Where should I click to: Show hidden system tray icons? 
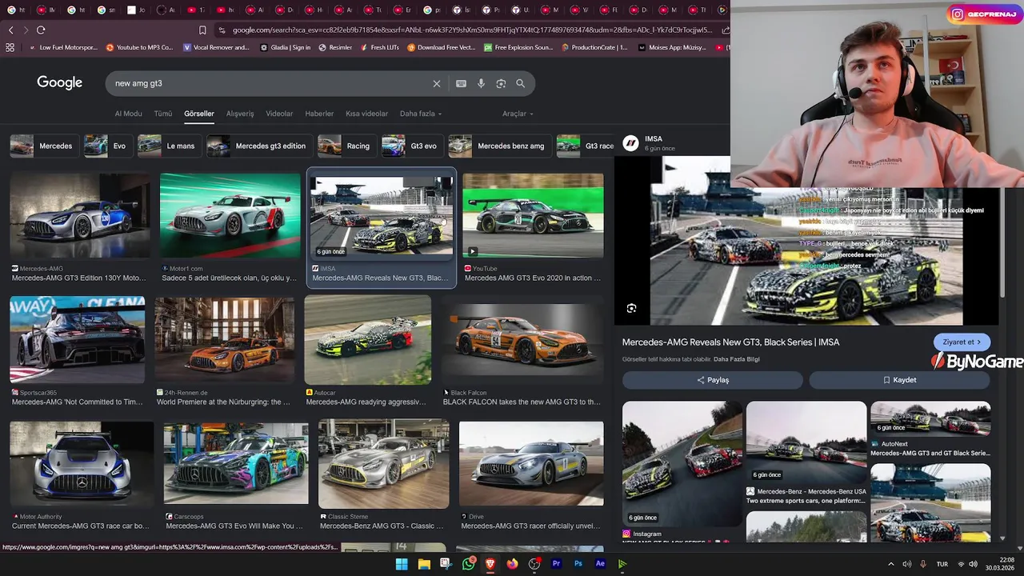(x=890, y=564)
